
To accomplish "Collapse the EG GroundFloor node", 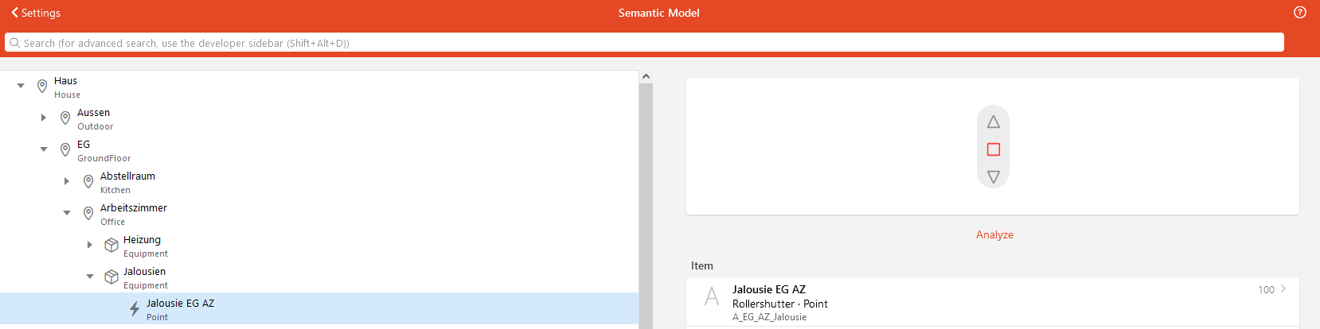I will pos(44,149).
